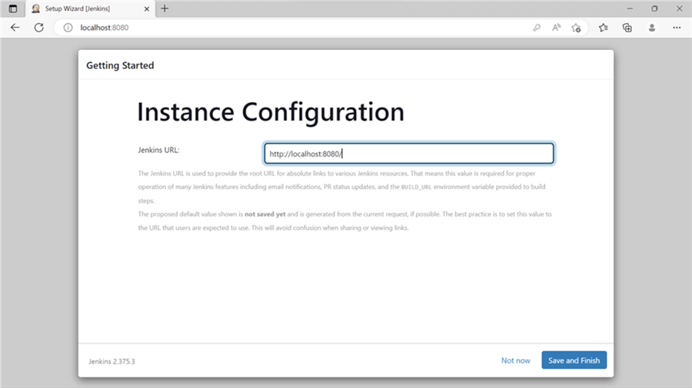Click the Getting Started header text
Screen dimensions: 692x388
tap(120, 65)
